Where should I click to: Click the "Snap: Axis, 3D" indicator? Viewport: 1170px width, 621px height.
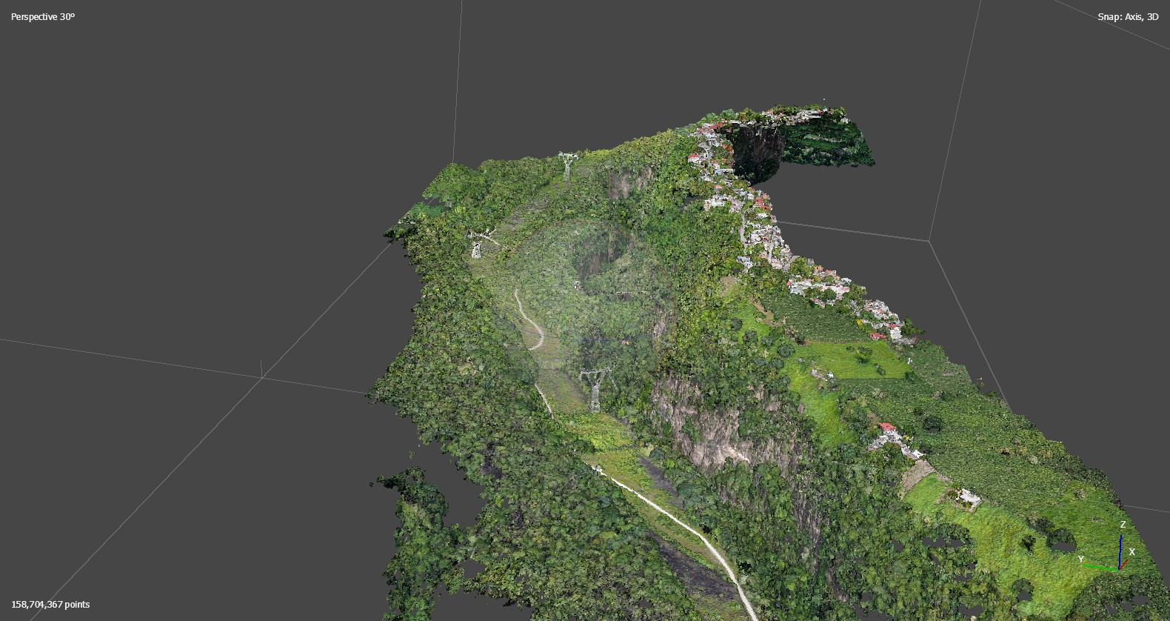click(1127, 16)
